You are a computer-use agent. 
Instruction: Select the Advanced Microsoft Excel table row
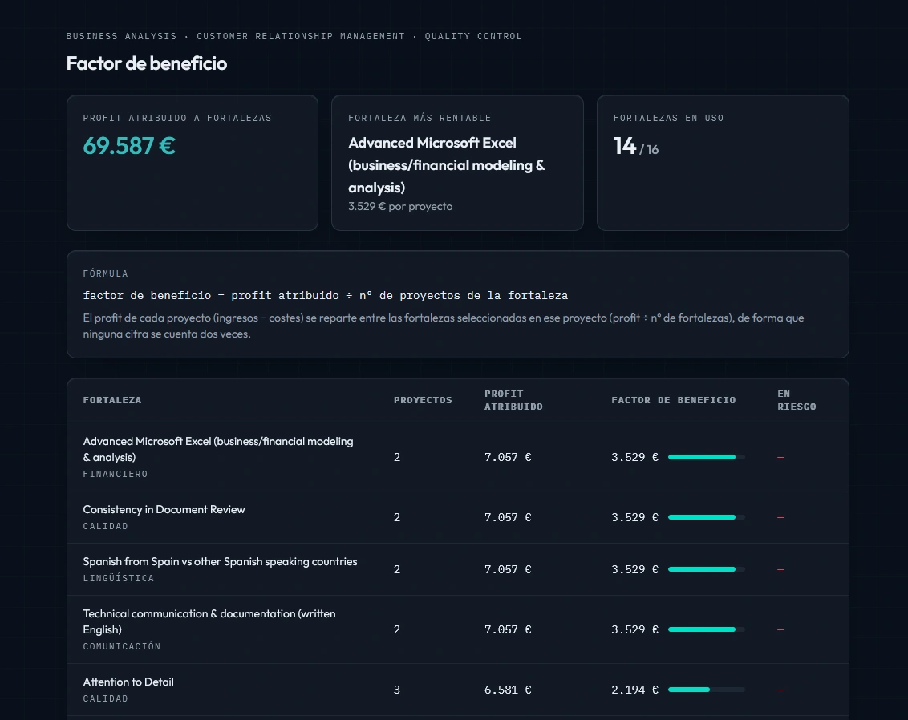click(x=457, y=457)
